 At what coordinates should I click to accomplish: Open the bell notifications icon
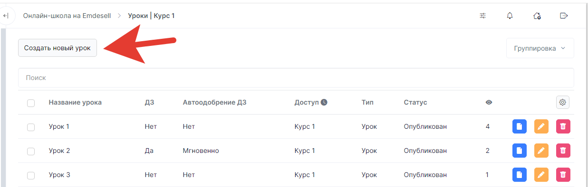(x=510, y=16)
